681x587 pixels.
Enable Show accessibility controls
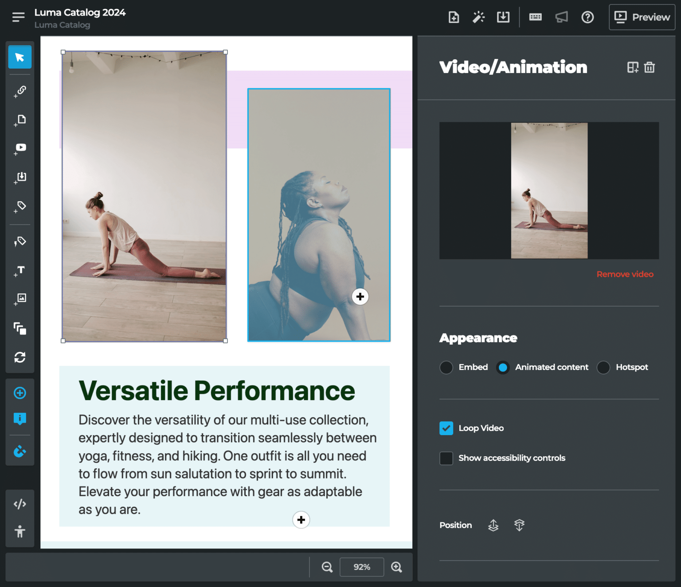click(x=446, y=458)
